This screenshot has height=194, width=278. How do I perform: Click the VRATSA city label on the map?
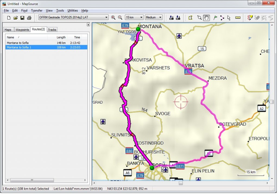[x=194, y=66]
